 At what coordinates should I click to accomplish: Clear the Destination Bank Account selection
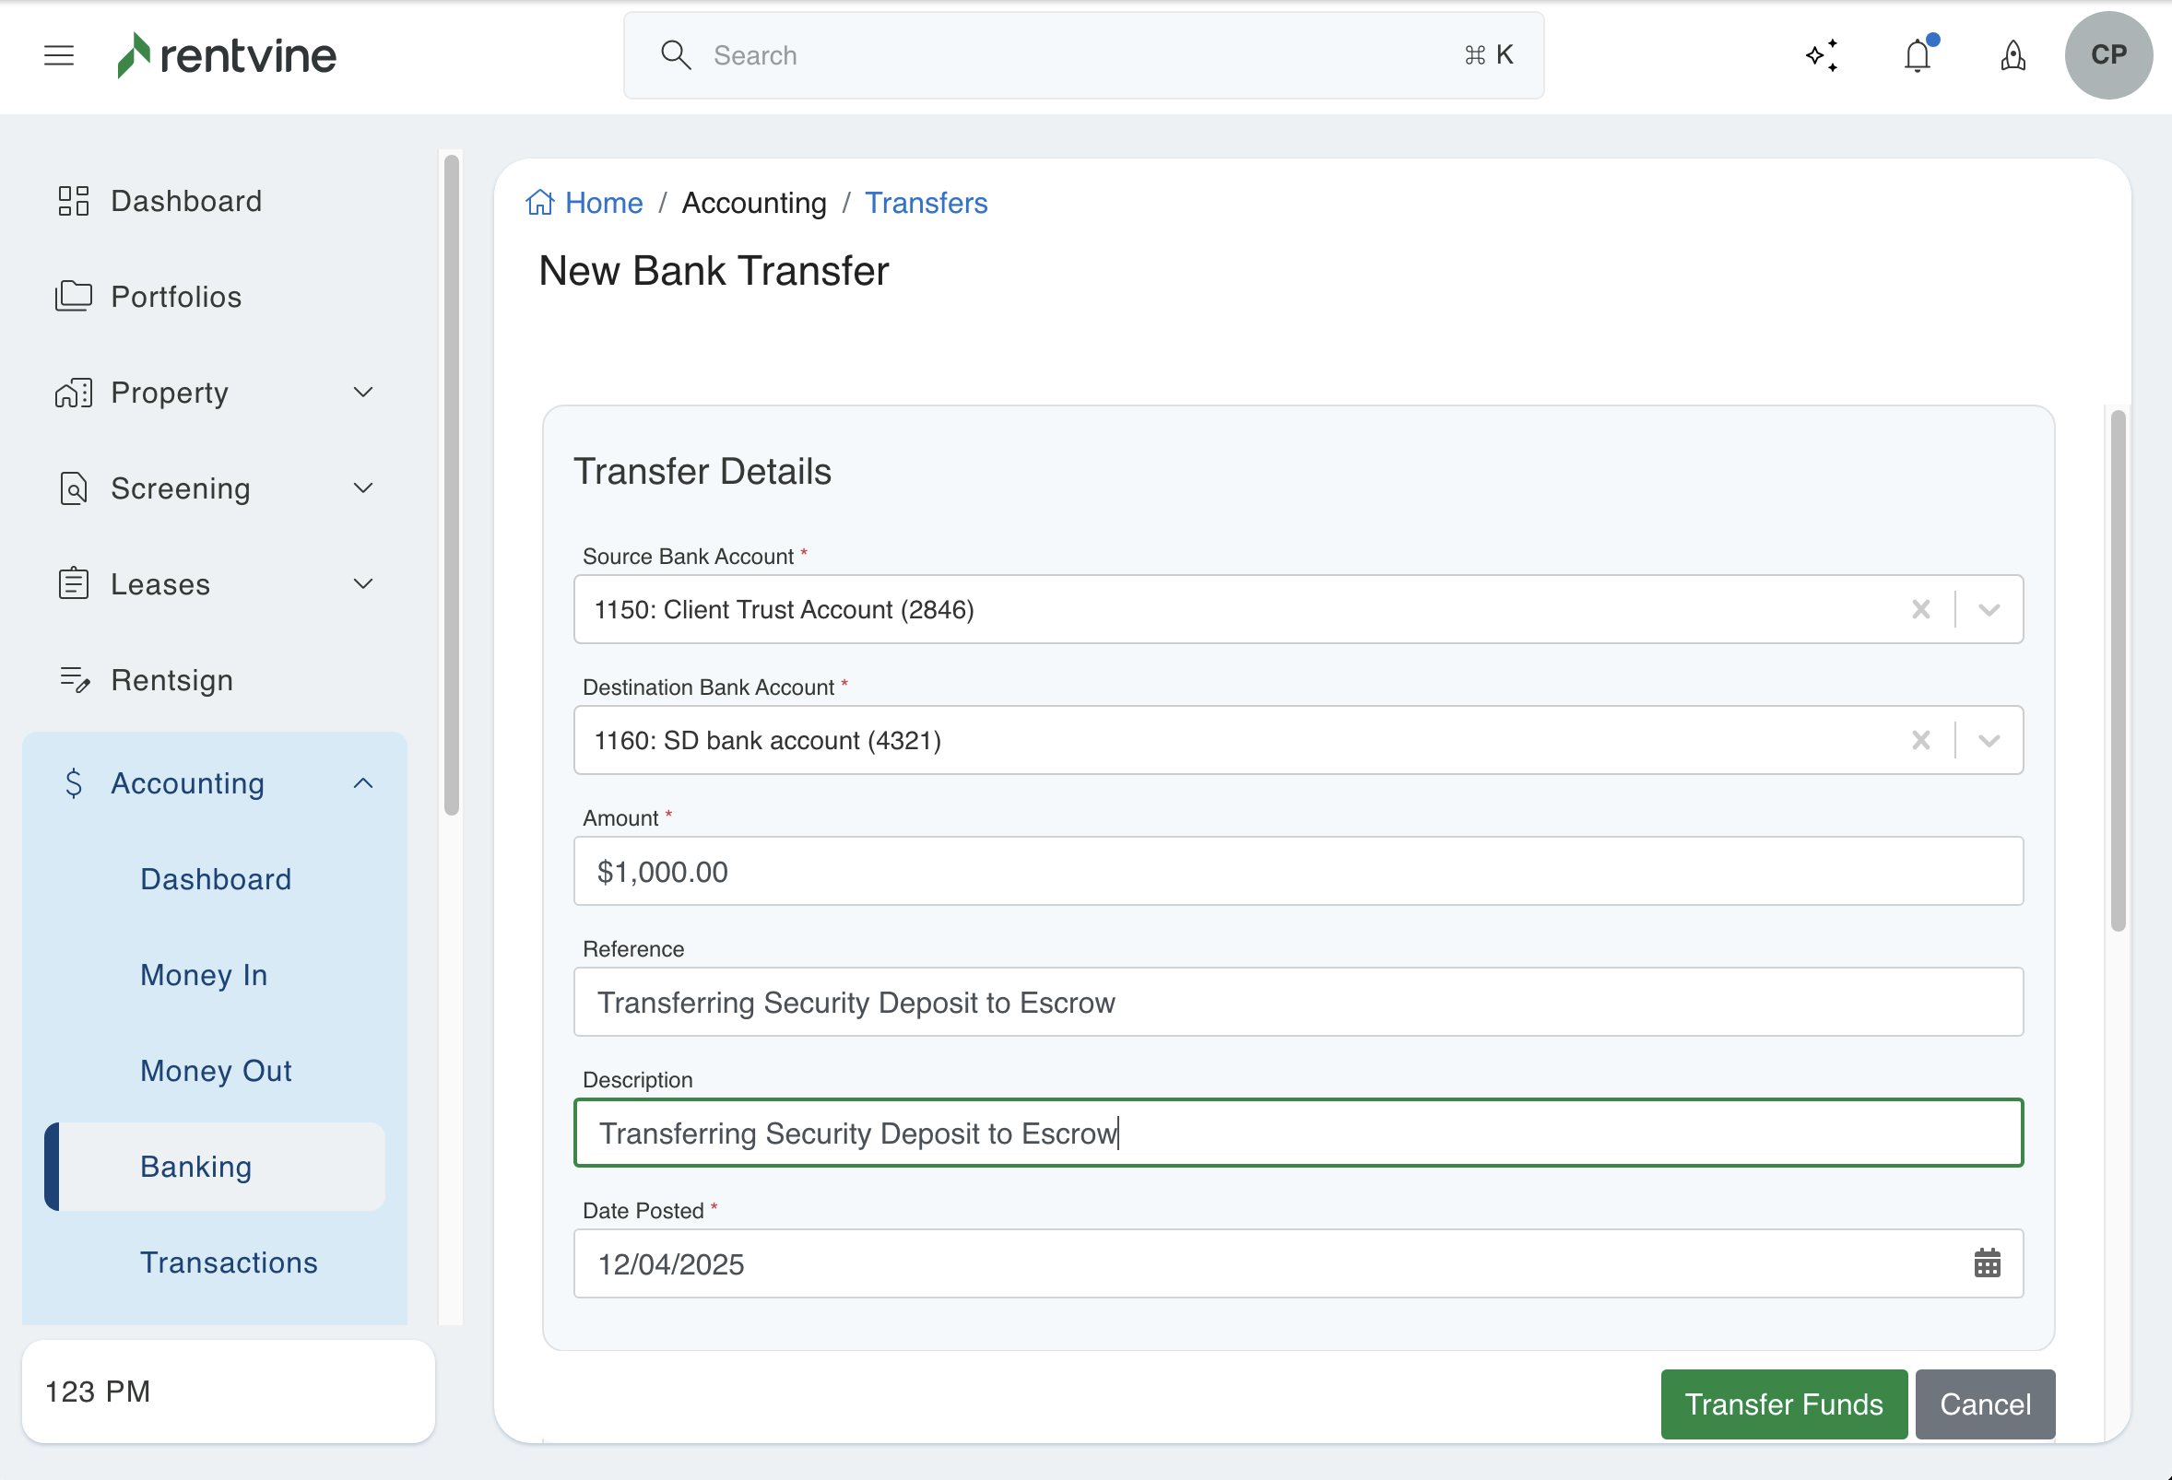click(x=1920, y=740)
